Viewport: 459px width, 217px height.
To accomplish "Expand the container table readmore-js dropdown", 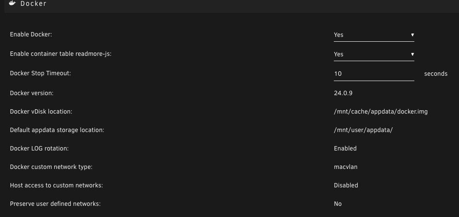I will point(374,54).
